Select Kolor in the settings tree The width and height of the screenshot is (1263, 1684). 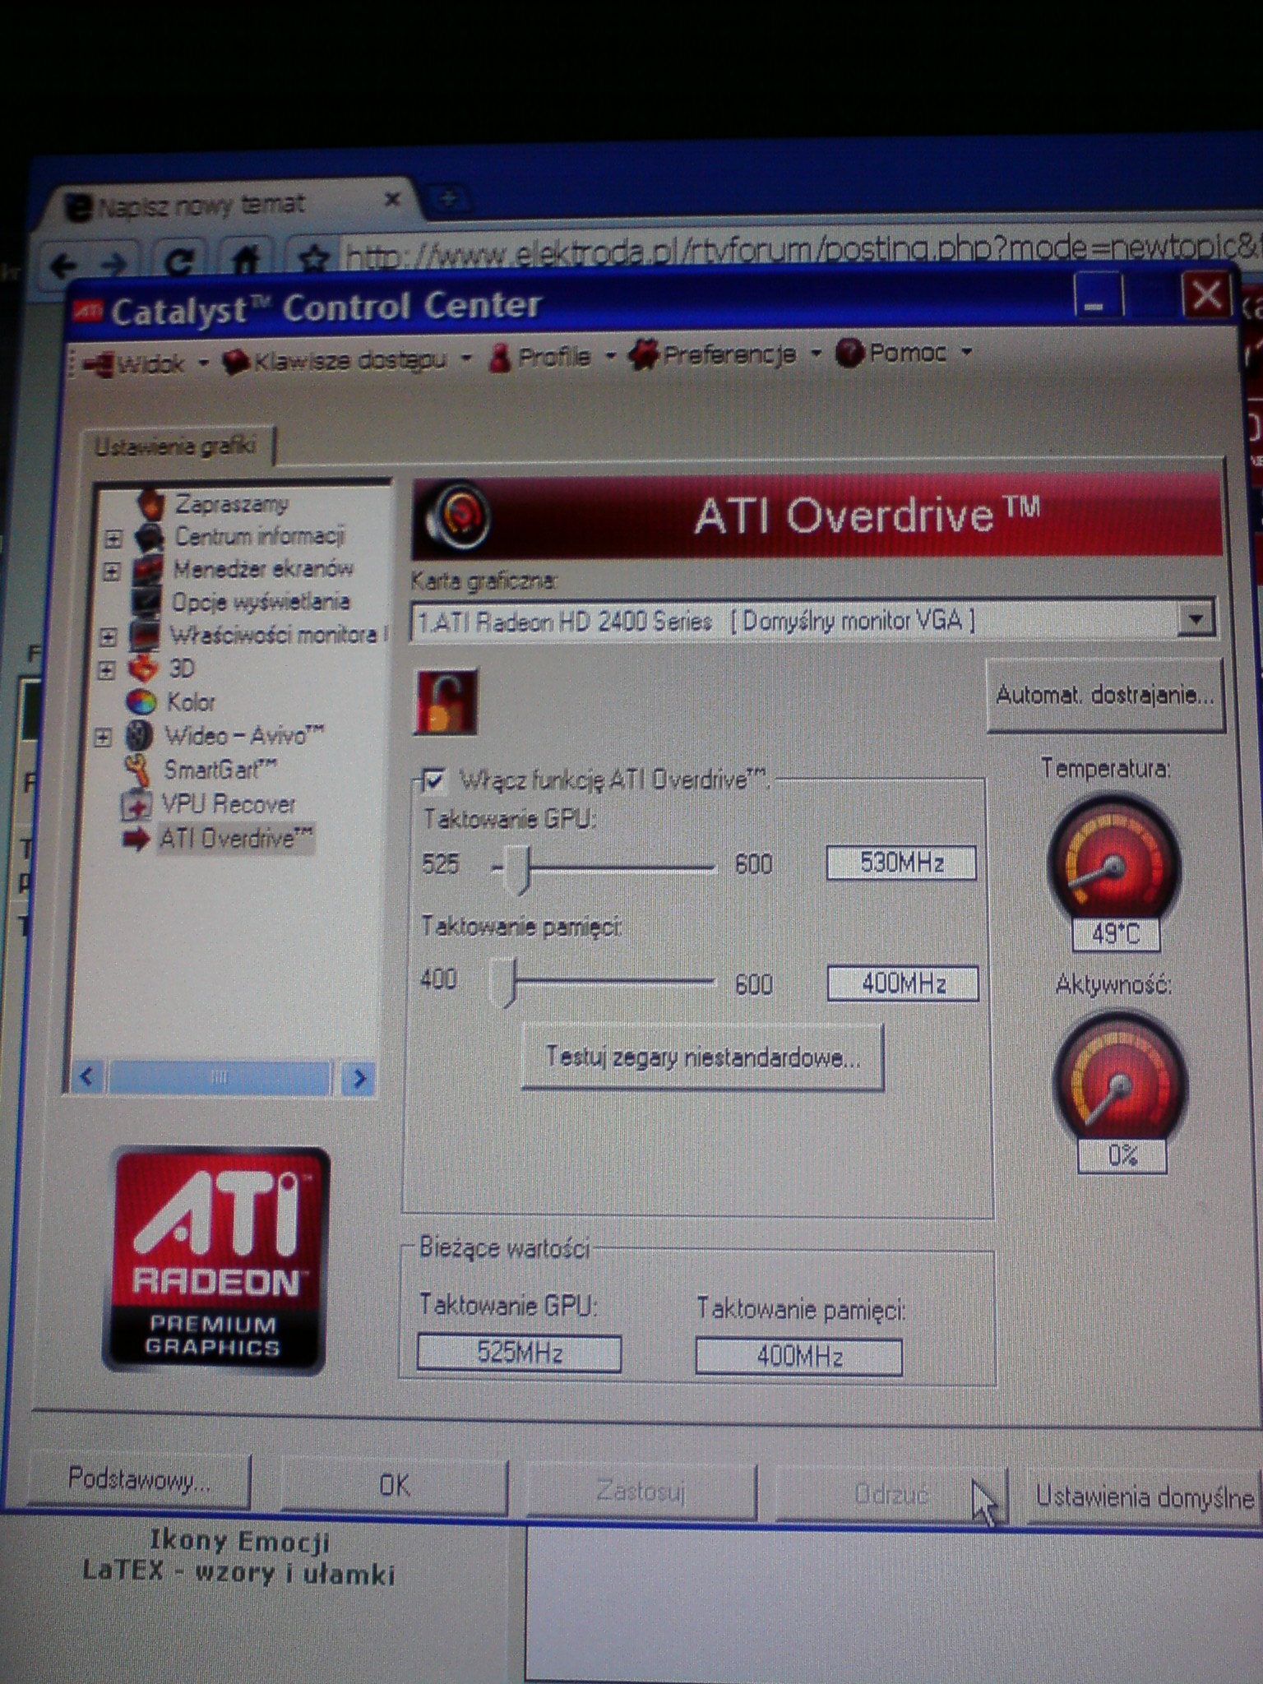tap(192, 702)
